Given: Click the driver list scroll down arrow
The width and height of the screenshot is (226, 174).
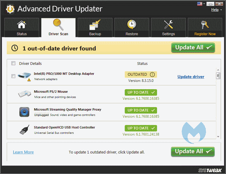Looking at the screenshot, I should point(218,136).
